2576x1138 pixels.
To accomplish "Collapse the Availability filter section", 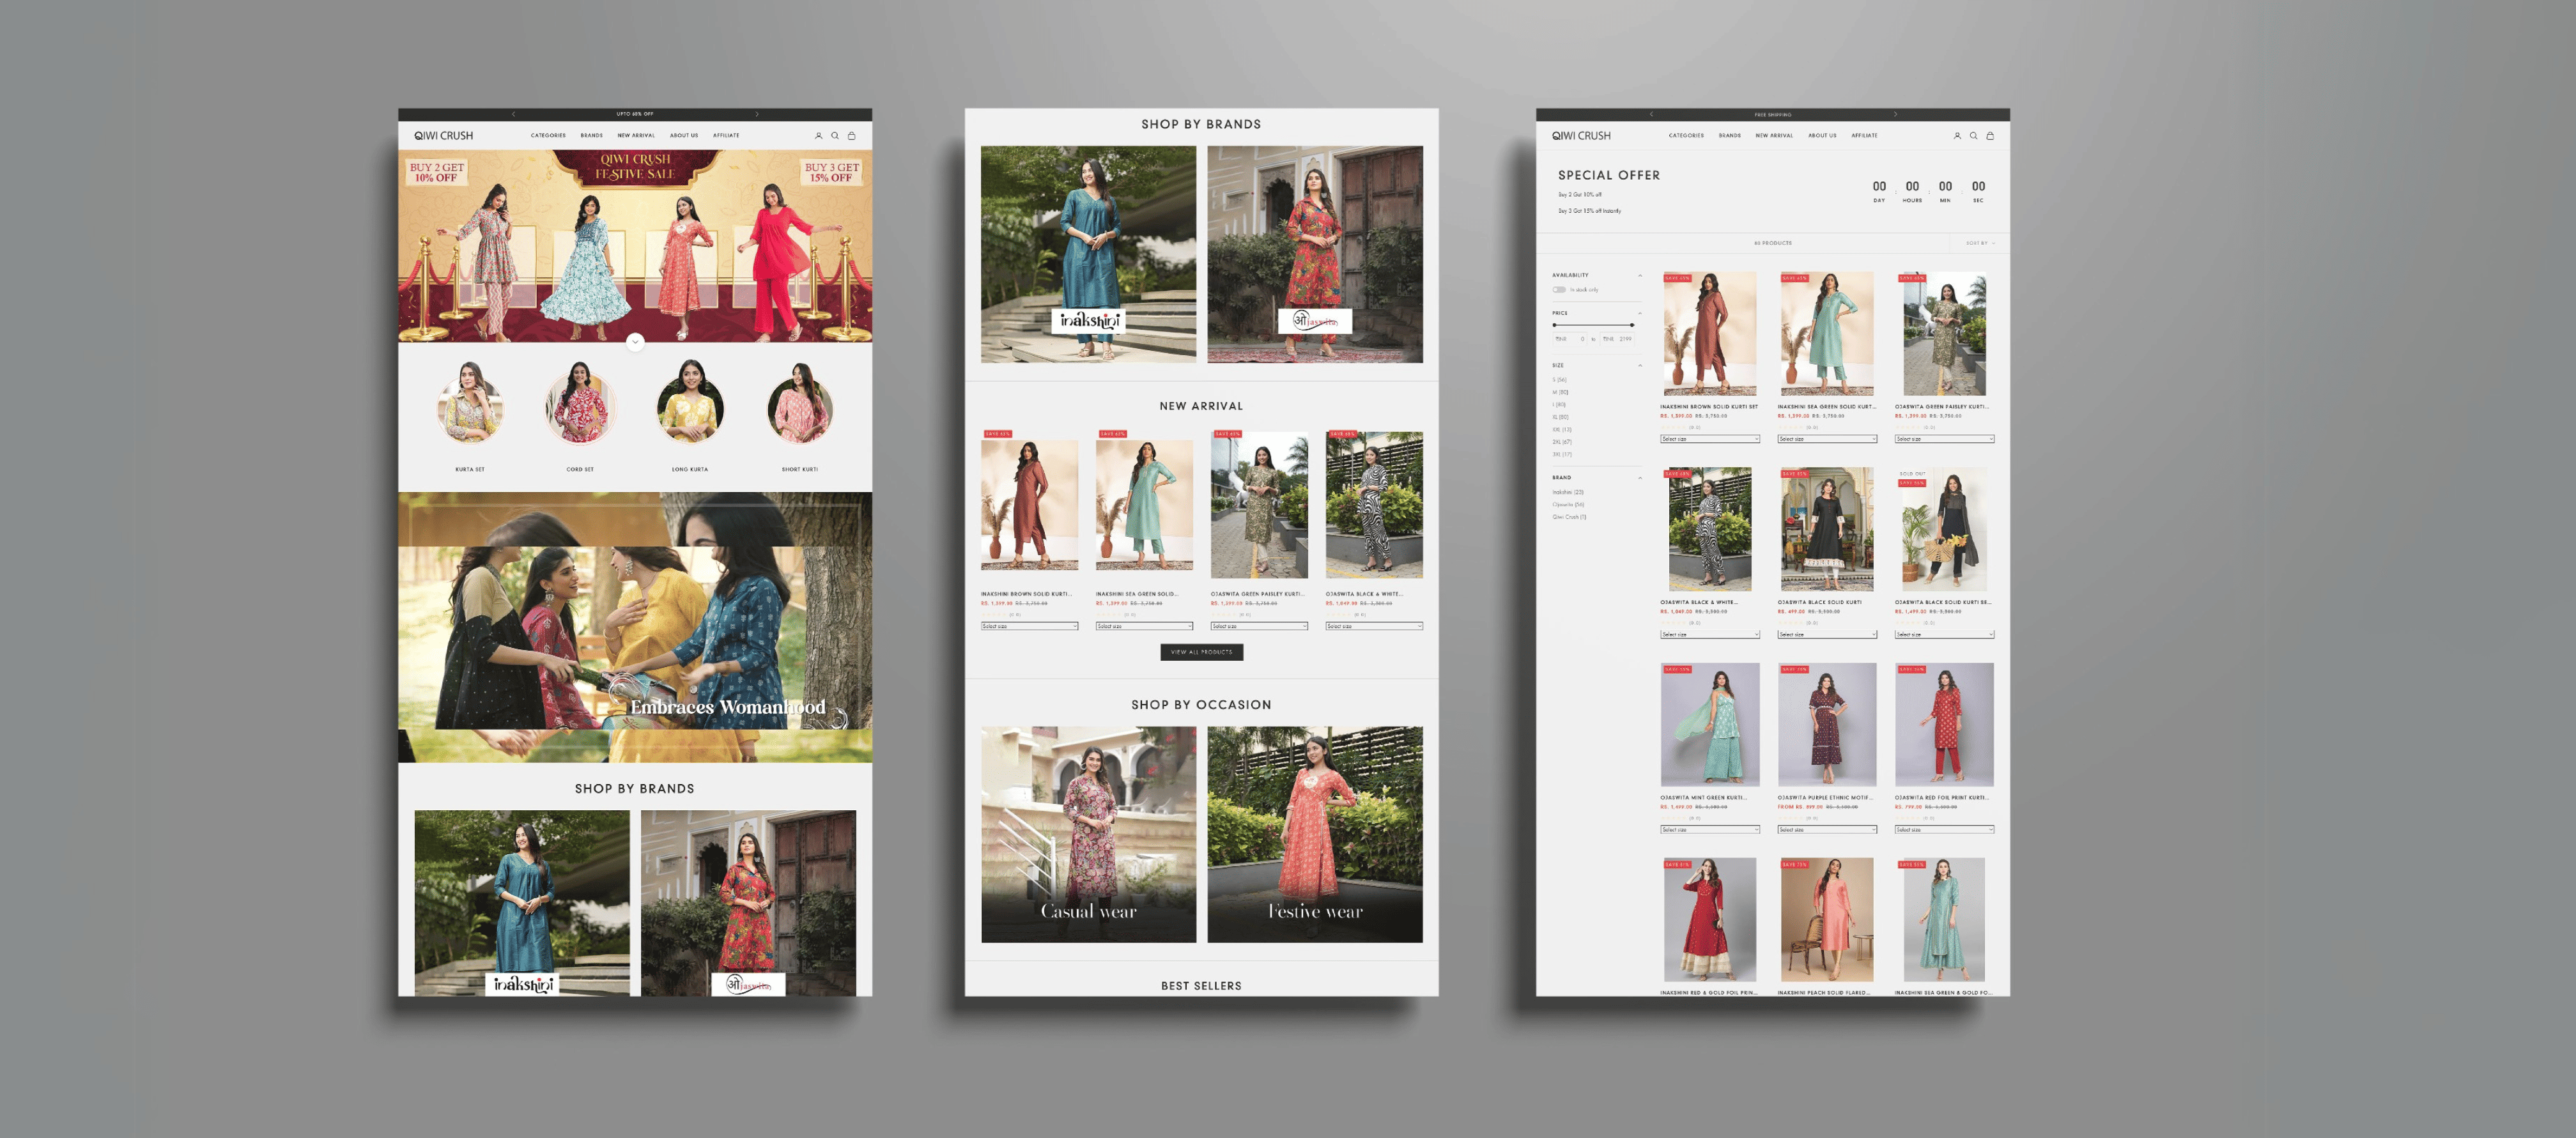I will 1640,275.
